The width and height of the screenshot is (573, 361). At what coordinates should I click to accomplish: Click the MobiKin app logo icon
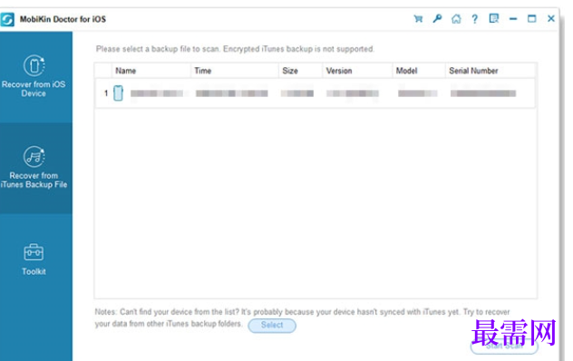point(7,19)
